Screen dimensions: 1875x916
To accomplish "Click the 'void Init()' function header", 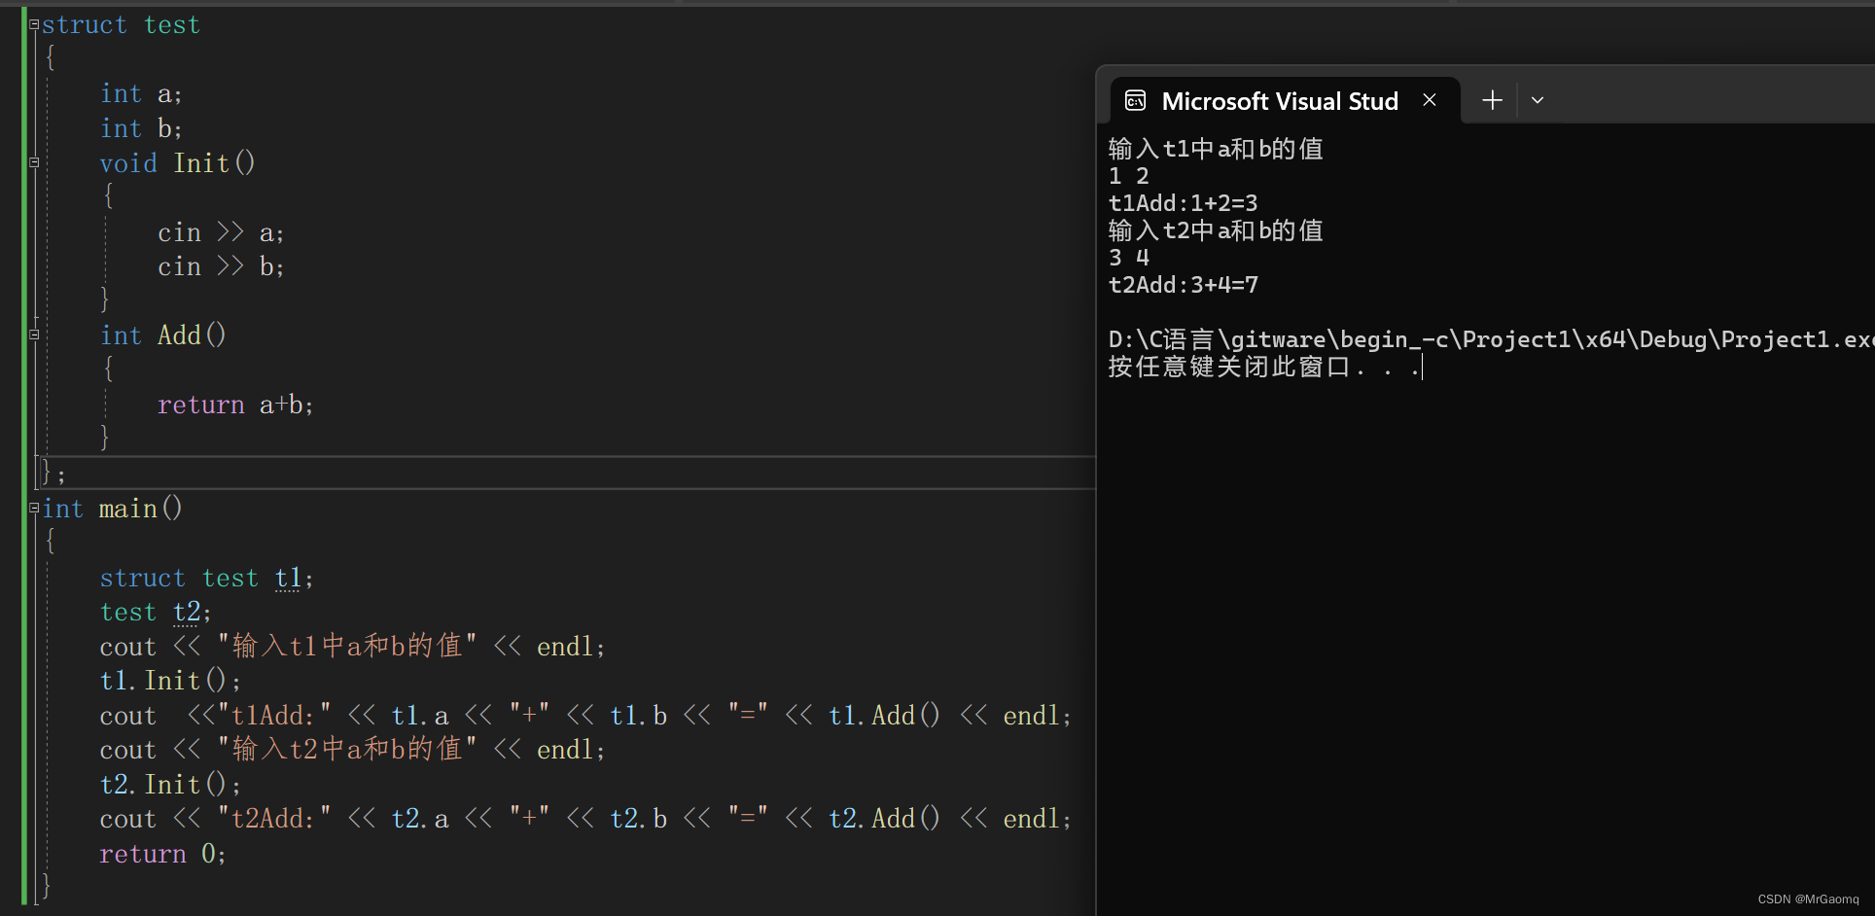I will [x=177, y=163].
